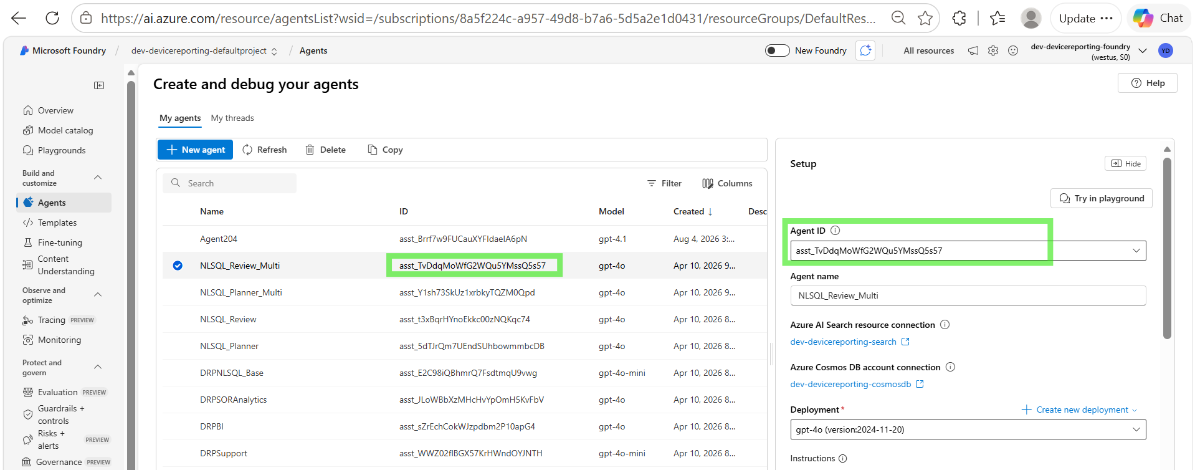Click the agents Search field

pos(229,183)
